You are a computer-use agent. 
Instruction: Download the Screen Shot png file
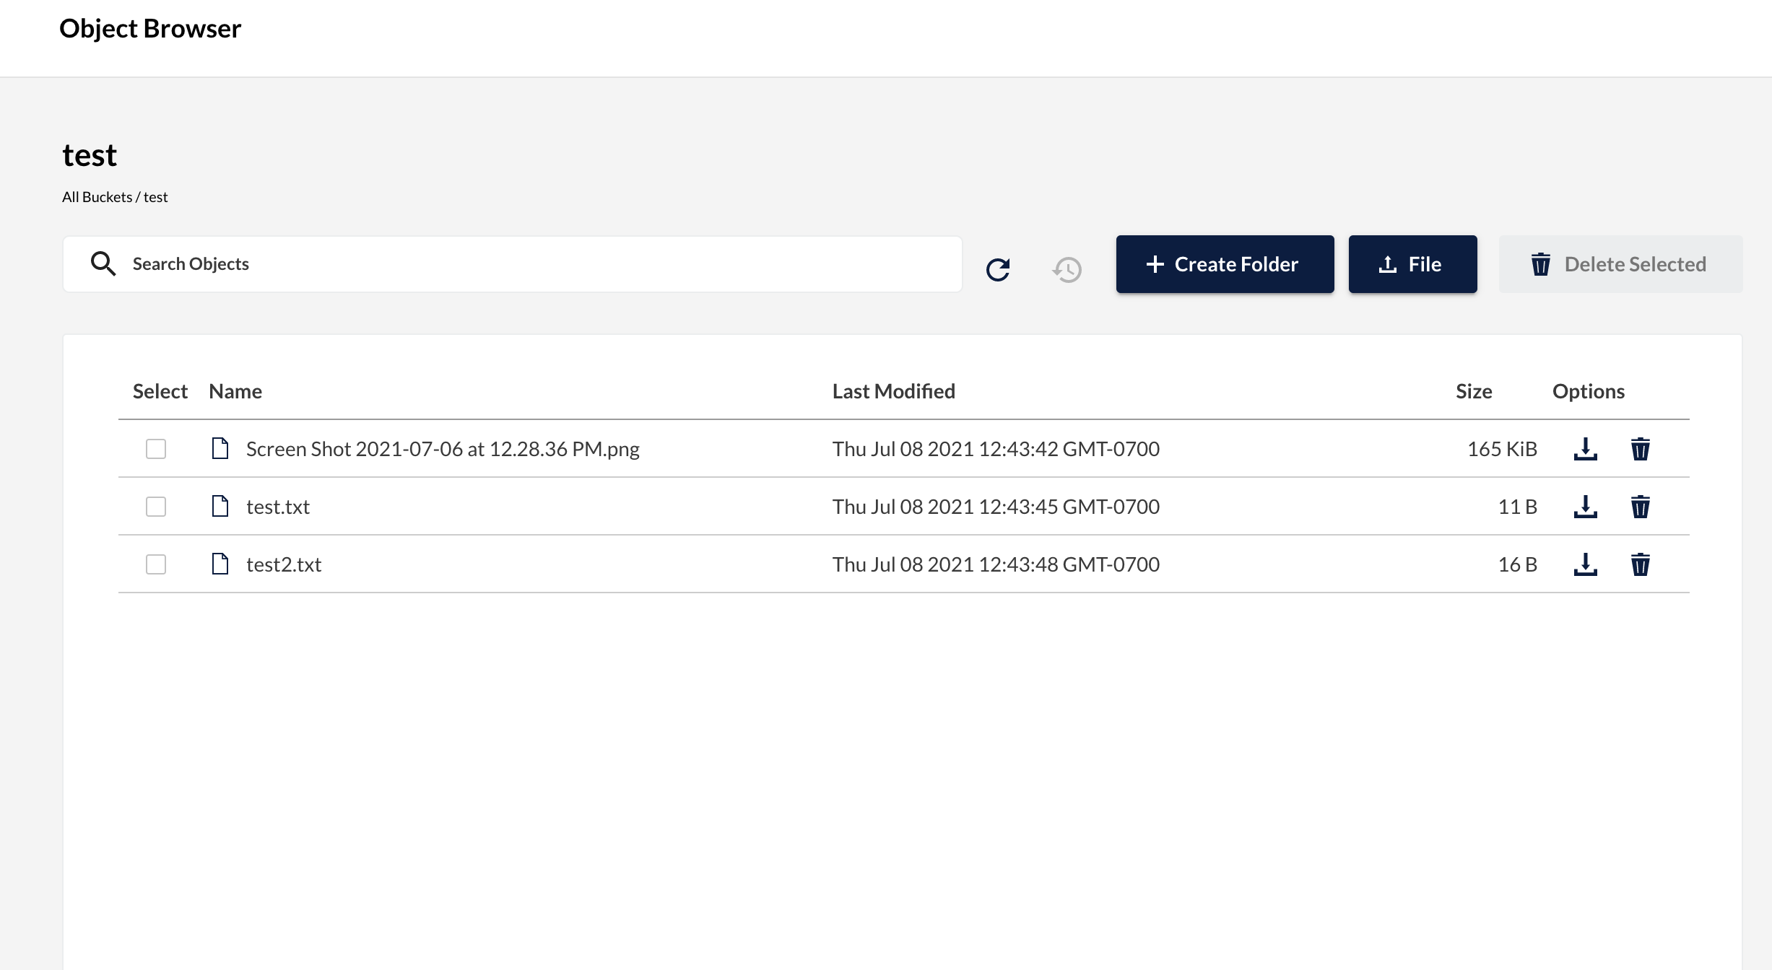(1585, 449)
